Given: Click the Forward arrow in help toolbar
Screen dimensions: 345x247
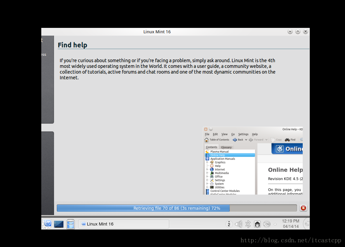Looking at the screenshot, I should coord(251,140).
